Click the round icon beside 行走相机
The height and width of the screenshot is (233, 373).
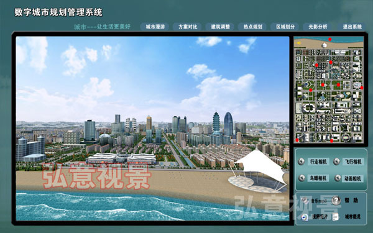coord(302,162)
